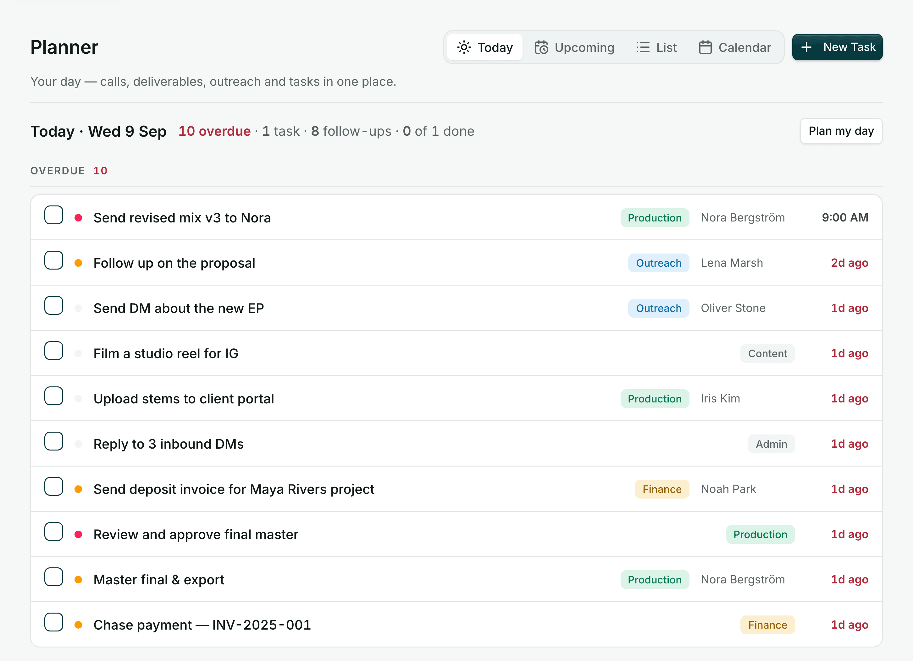Click the list lines icon beside List

click(x=643, y=47)
